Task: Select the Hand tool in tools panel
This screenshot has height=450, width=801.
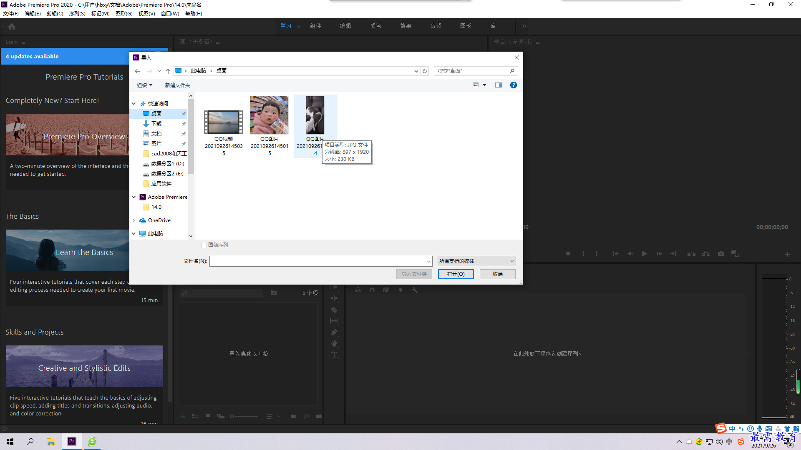Action: point(334,343)
